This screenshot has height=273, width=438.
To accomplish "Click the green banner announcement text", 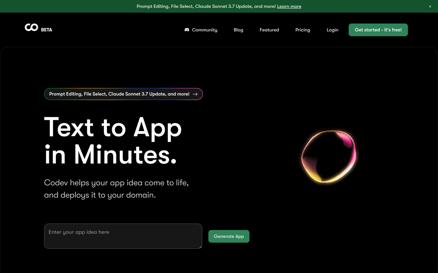I will pos(206,7).
